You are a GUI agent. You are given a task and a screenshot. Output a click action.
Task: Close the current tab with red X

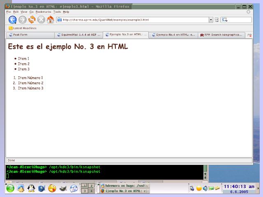tap(249, 35)
